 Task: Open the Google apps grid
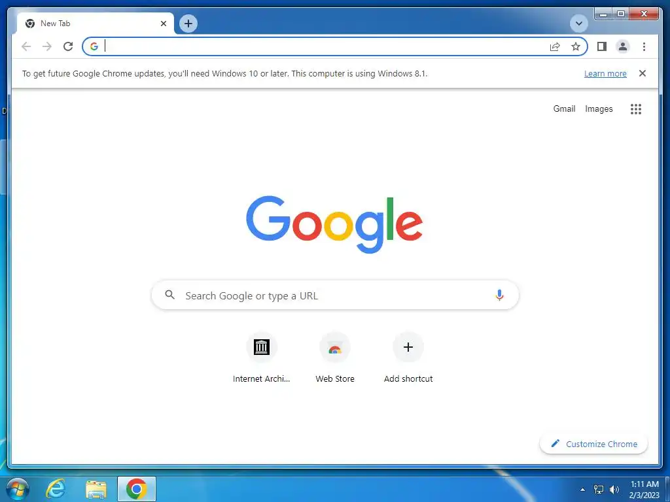coord(636,109)
